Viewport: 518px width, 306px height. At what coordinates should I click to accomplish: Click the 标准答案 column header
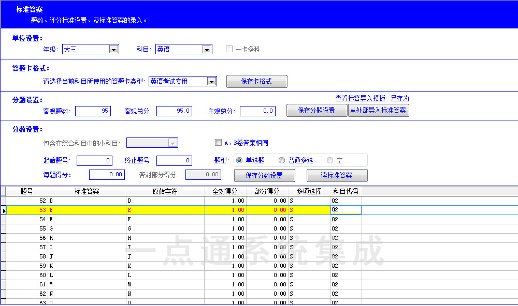point(87,191)
